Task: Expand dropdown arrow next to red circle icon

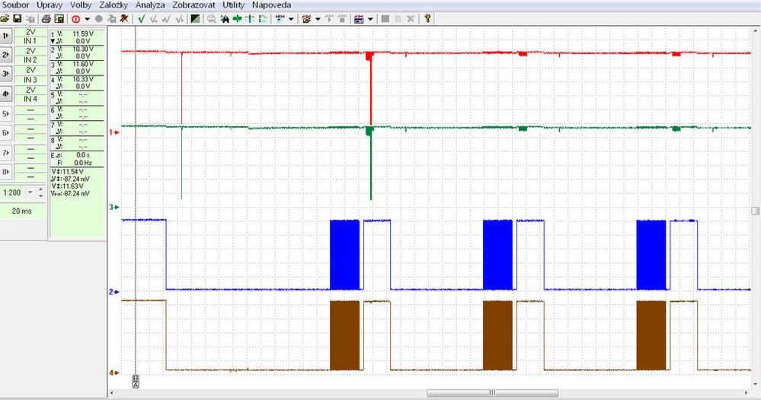Action: (x=88, y=19)
